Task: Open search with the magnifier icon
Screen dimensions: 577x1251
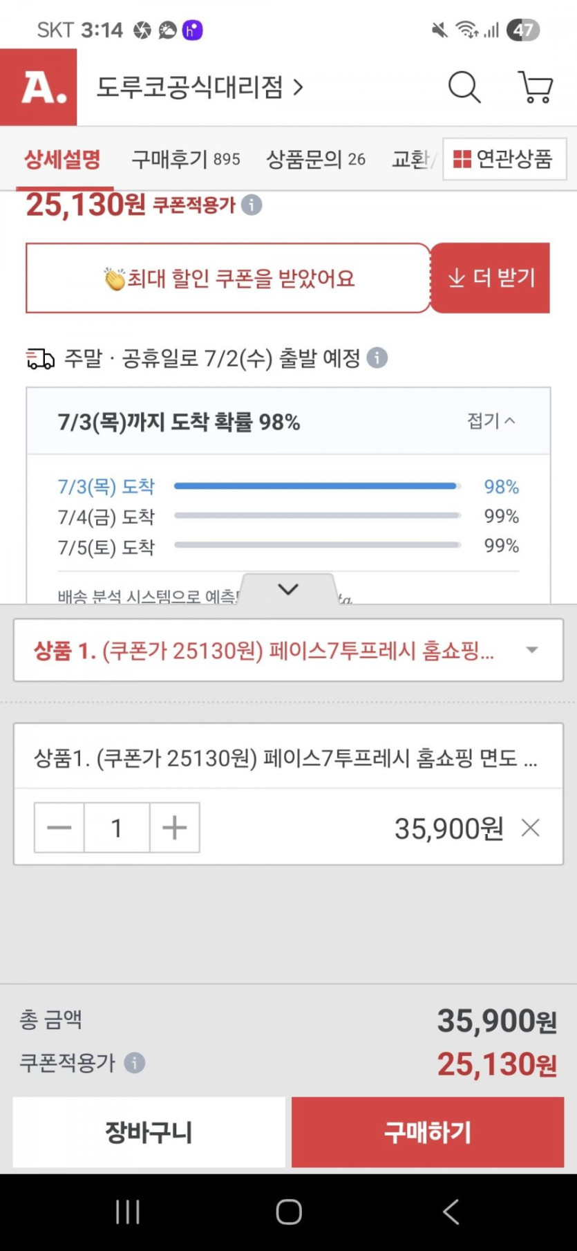Action: pyautogui.click(x=464, y=88)
